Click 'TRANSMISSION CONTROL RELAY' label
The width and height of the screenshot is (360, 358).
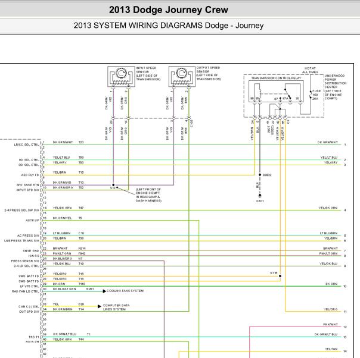click(x=276, y=78)
